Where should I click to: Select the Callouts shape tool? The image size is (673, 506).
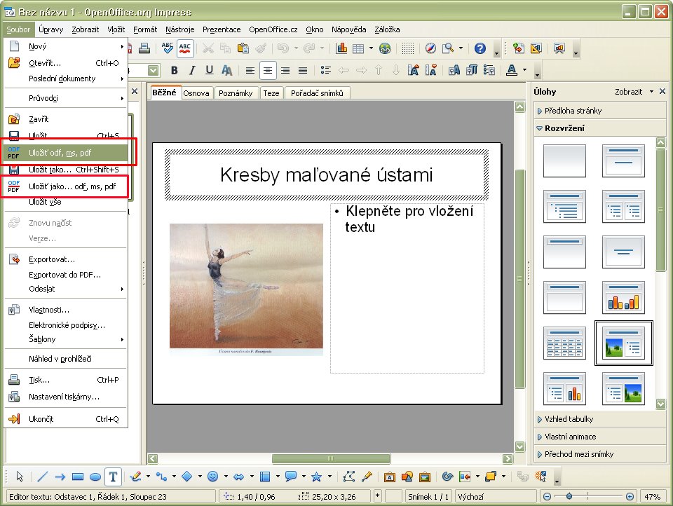coord(290,477)
